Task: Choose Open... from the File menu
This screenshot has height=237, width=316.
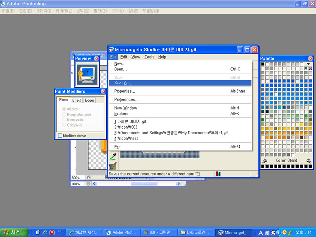Action: click(180, 69)
